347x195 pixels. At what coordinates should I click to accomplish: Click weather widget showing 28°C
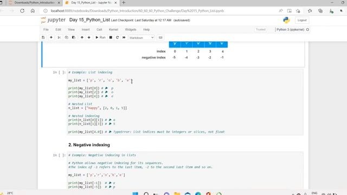pos(8,193)
